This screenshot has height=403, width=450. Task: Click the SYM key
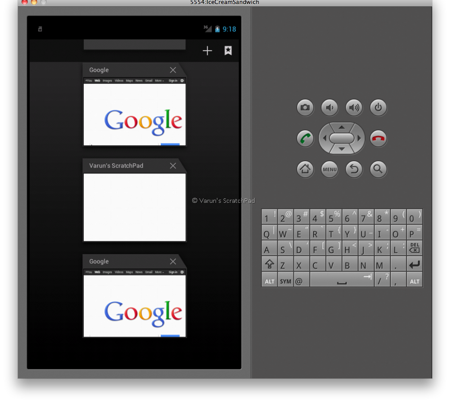tap(285, 279)
